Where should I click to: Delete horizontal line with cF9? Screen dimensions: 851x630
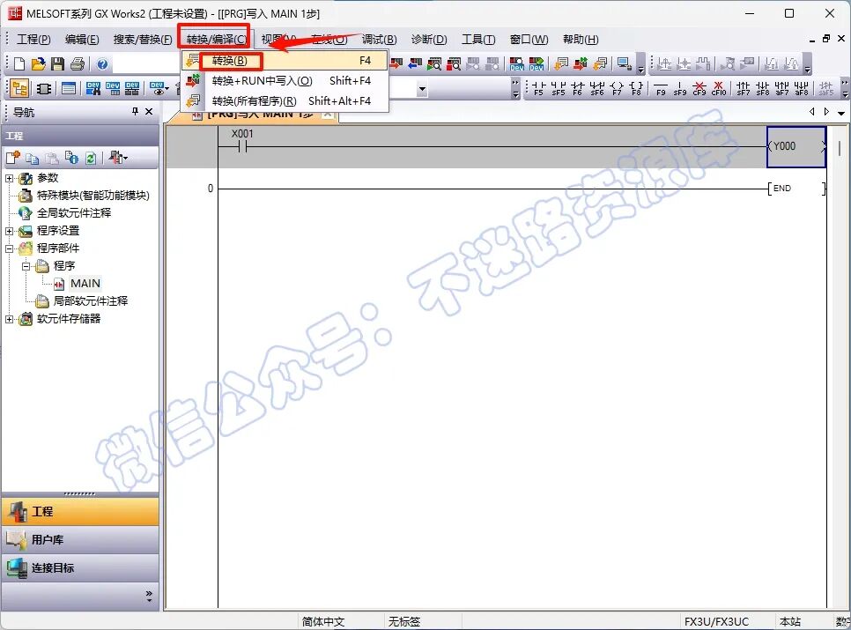699,88
